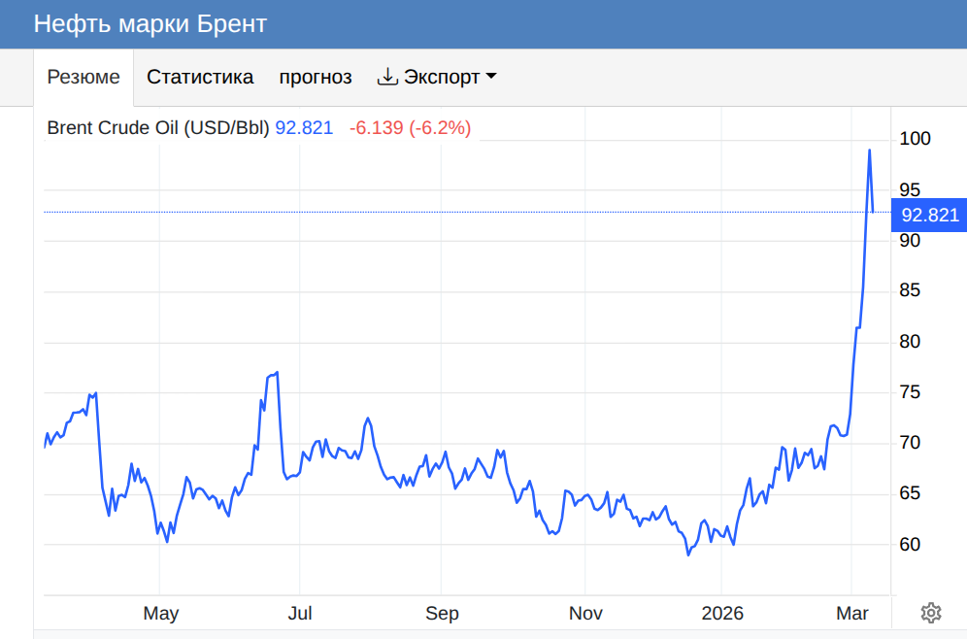Click the 2026 year label on time axis
The width and height of the screenshot is (967, 639).
[722, 614]
